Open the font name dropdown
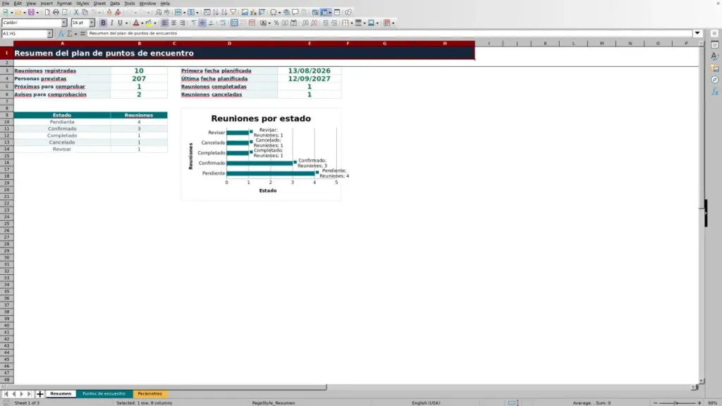This screenshot has height=406, width=722. click(x=64, y=23)
